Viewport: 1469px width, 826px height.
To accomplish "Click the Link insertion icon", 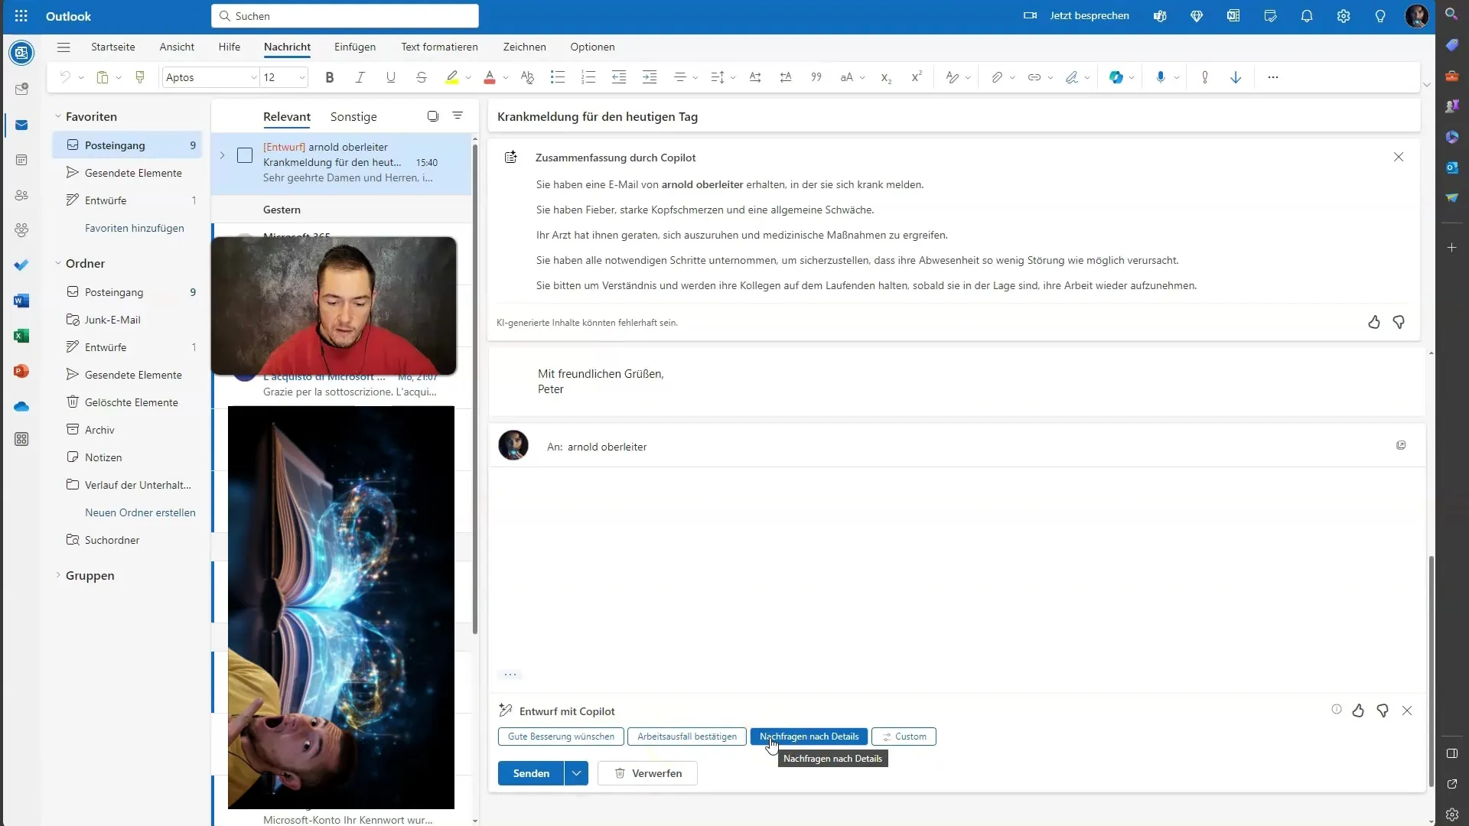I will pos(1033,76).
